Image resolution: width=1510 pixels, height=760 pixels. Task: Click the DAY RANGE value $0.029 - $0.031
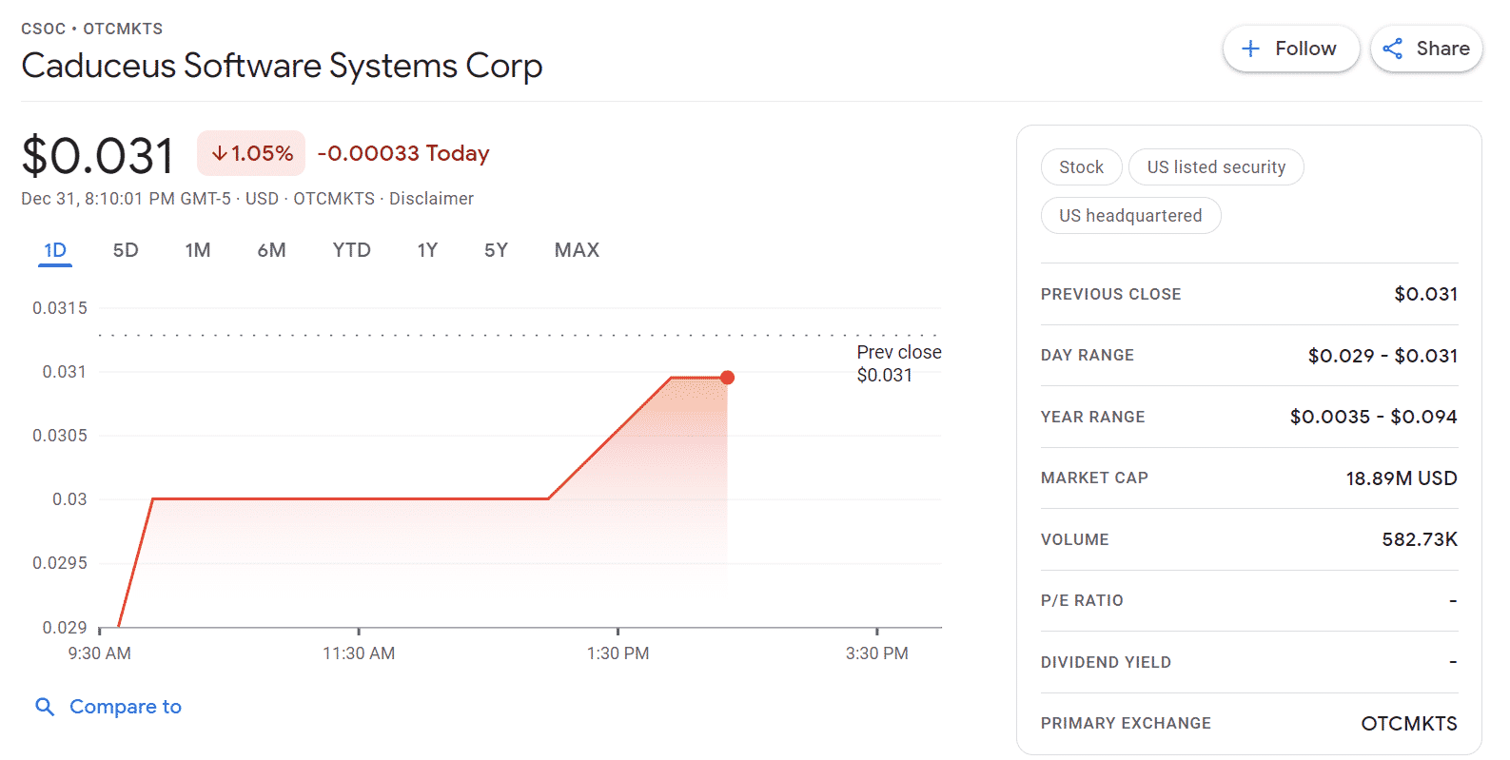coord(1383,356)
